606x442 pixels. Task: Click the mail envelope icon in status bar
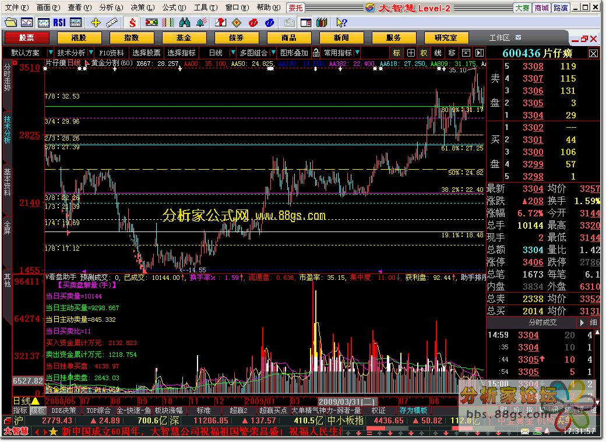[x=525, y=432]
